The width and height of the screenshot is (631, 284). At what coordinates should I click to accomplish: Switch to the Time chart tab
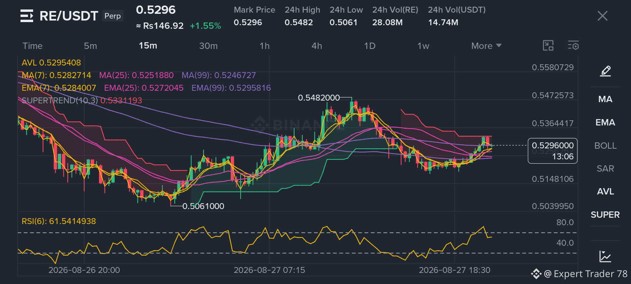click(x=32, y=46)
